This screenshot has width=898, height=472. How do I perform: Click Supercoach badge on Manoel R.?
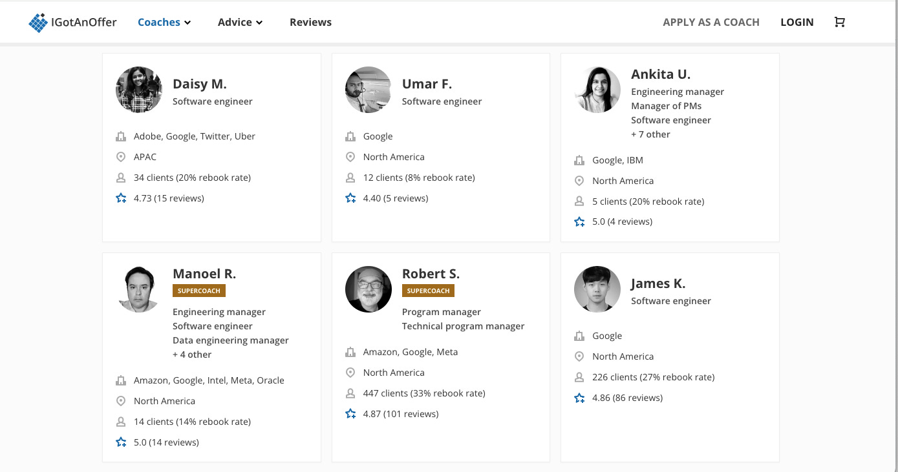tap(199, 291)
